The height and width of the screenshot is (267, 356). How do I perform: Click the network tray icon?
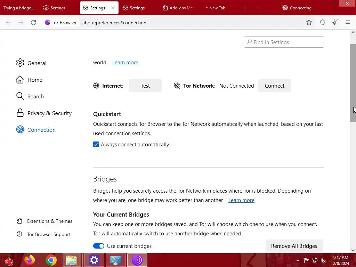pos(315,260)
